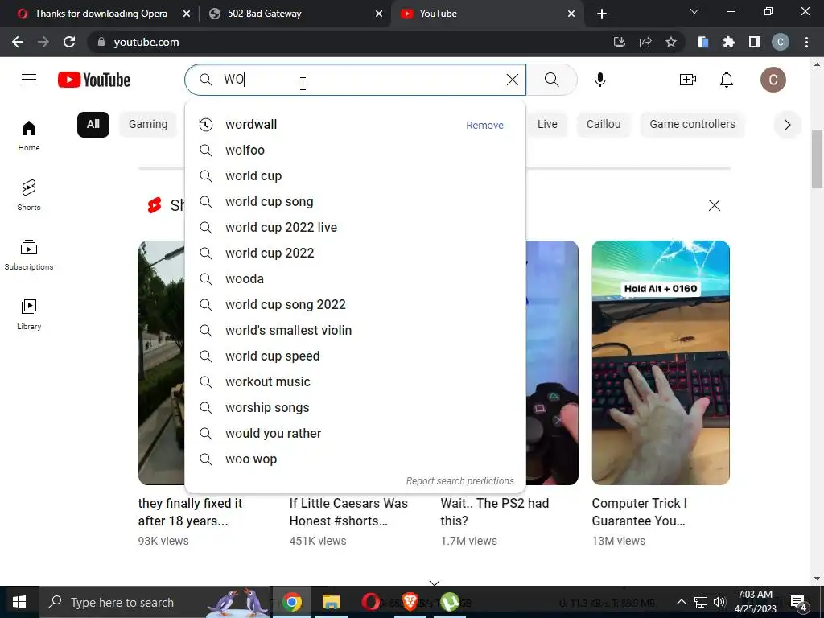Open File Explorer from the taskbar
Viewport: 824px width, 618px height.
tap(331, 602)
